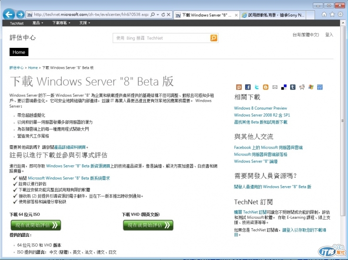
Task: Share via Windows Live flag icon
Action: pos(311,87)
